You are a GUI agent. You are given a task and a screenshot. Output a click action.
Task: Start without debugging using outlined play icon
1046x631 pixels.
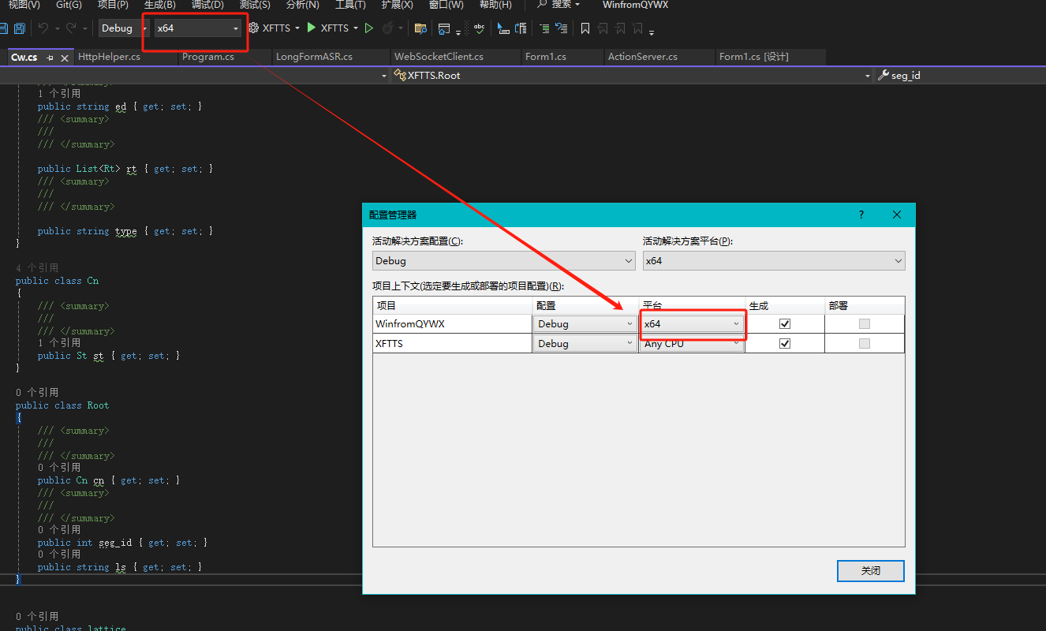click(x=368, y=28)
